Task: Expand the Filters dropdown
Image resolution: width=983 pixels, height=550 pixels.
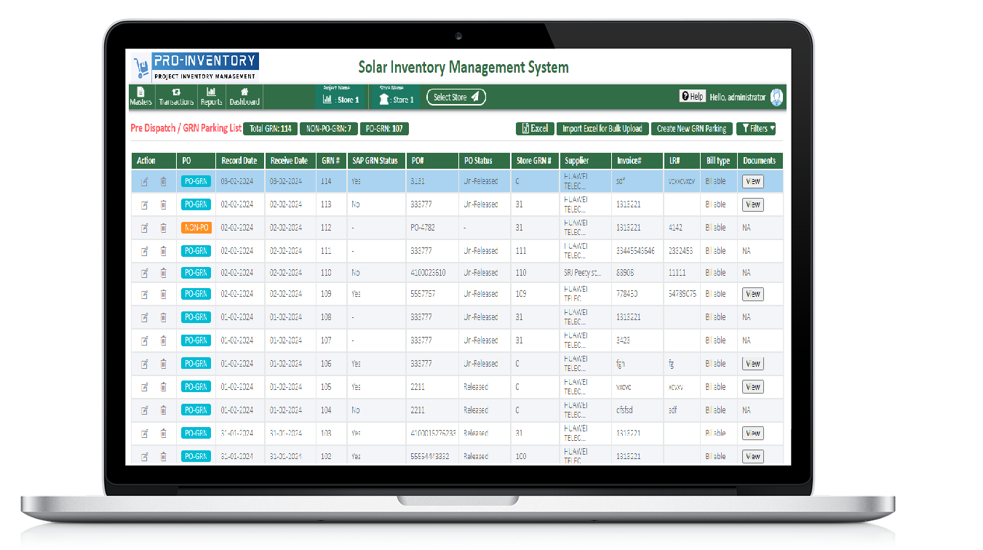Action: tap(757, 129)
